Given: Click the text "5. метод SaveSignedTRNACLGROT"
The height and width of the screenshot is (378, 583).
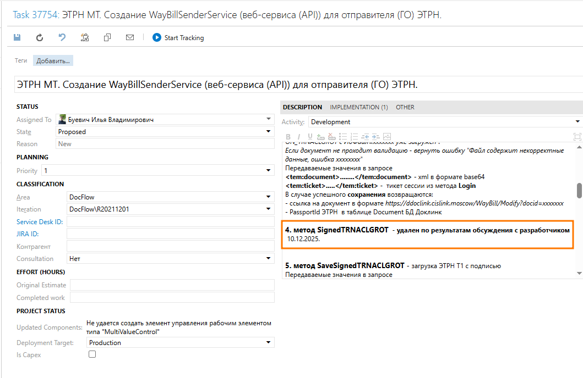Looking at the screenshot, I should (345, 265).
